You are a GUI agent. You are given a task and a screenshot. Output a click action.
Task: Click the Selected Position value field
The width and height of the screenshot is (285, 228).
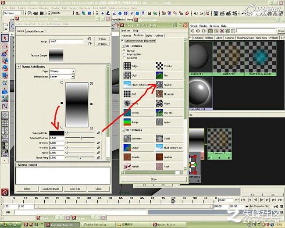[x=57, y=138]
